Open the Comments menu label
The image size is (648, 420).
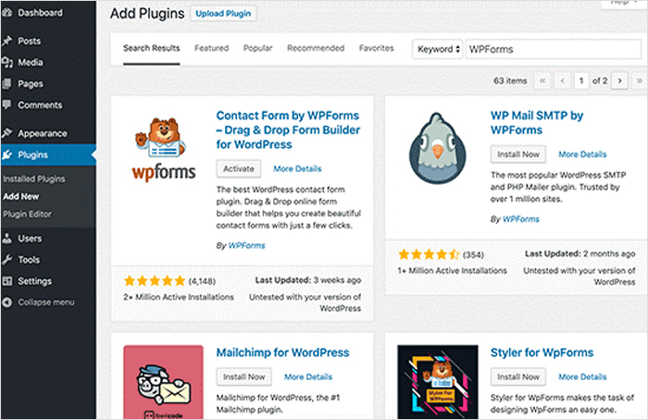40,105
